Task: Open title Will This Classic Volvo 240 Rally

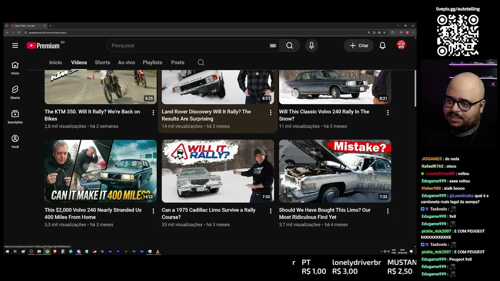Action: point(324,115)
